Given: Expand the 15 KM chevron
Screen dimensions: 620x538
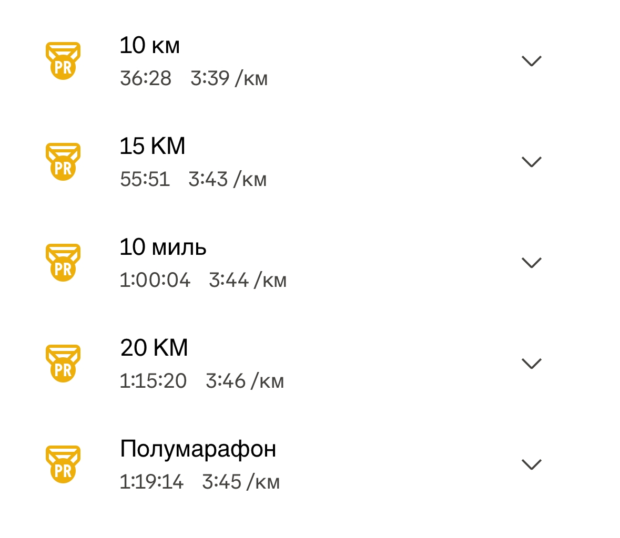Looking at the screenshot, I should click(x=531, y=162).
